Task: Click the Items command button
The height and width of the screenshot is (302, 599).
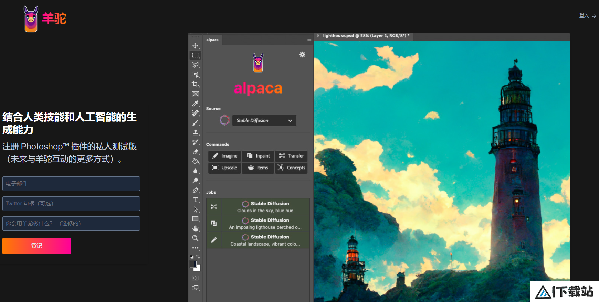Action: tap(258, 168)
